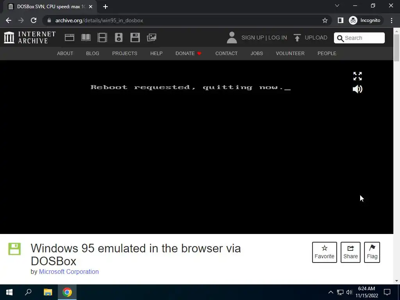Open Chrome three-dot menu
This screenshot has width=400, height=300.
click(391, 20)
